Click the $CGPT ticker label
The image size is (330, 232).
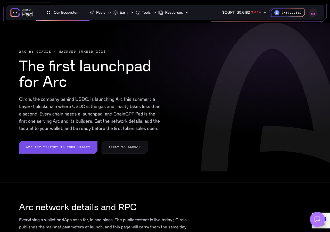[228, 12]
